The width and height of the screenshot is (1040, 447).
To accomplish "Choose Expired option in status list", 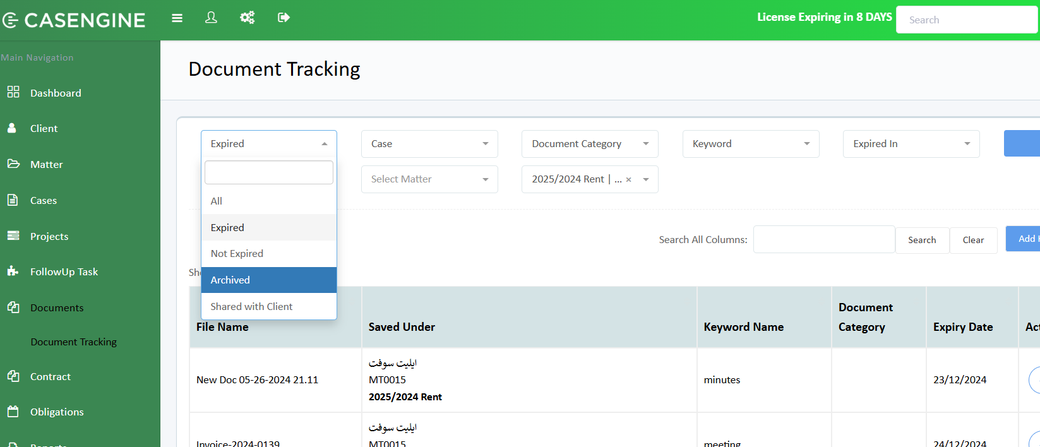I will point(269,227).
